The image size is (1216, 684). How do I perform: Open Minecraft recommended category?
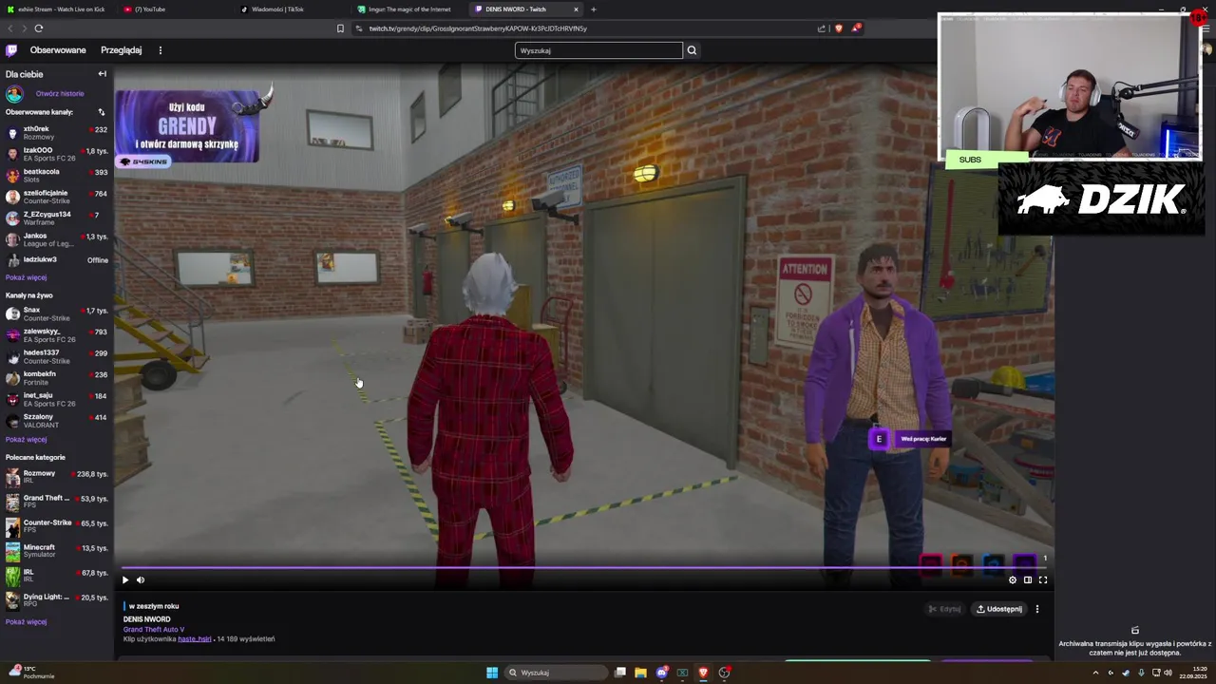click(57, 550)
